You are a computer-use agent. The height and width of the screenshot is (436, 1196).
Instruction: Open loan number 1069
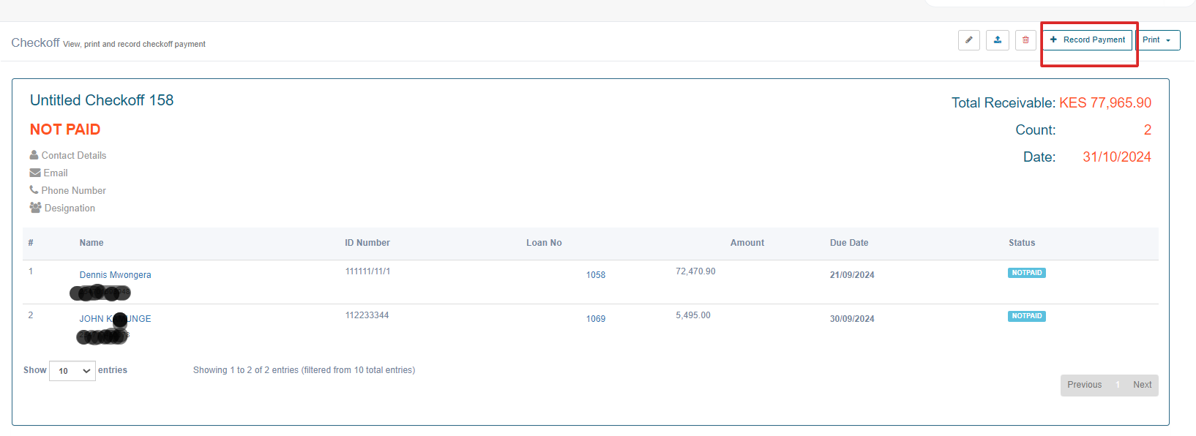point(595,319)
